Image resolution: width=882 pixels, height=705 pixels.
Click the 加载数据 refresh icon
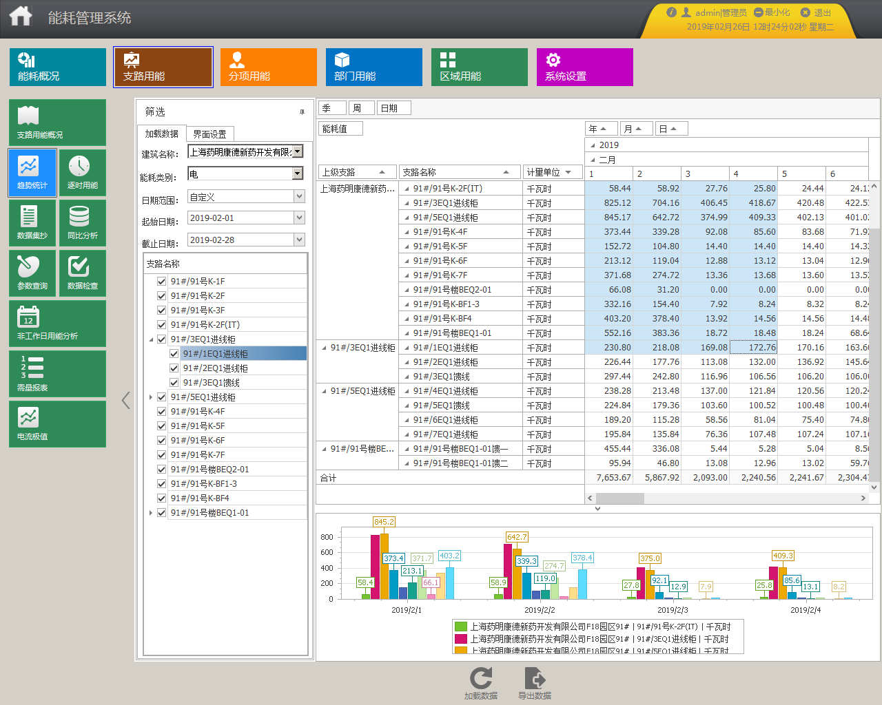point(481,678)
